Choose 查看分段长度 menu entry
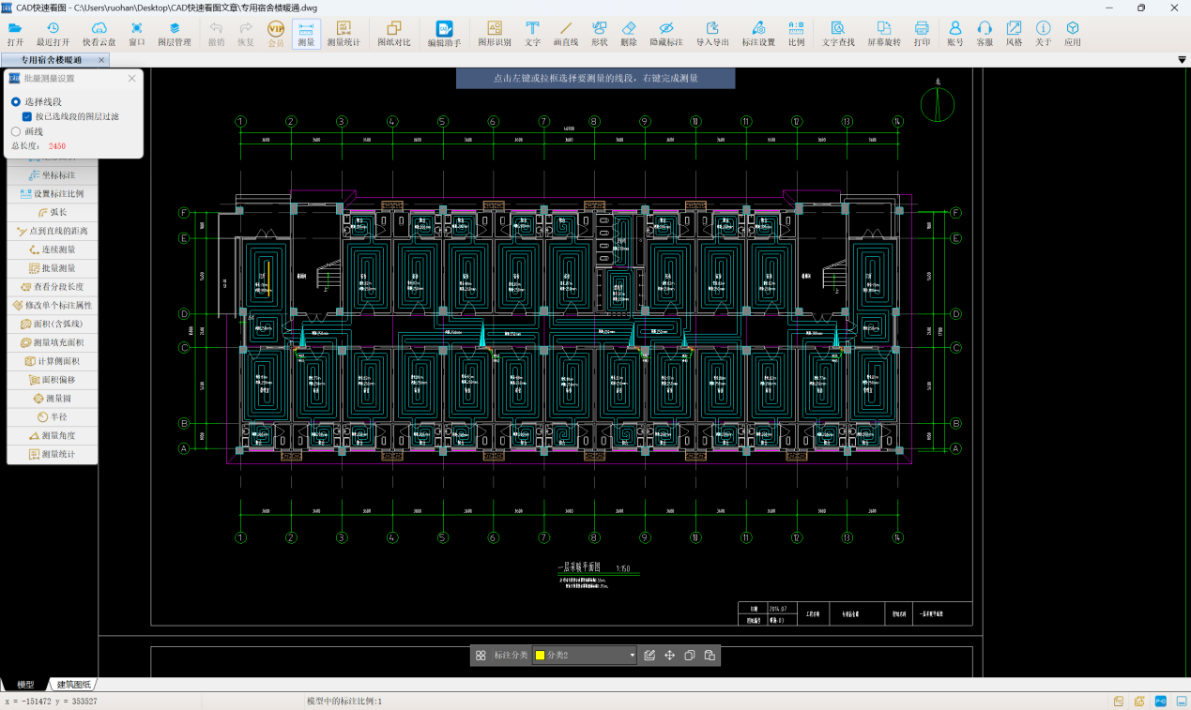 (x=53, y=287)
